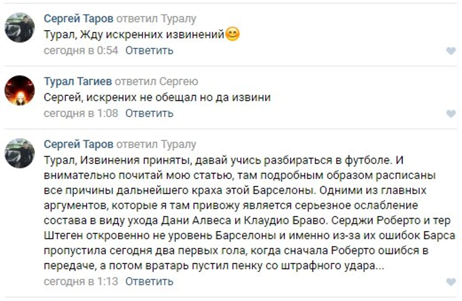Viewport: 462px width, 301px height.
Task: Reply to the 1:13 comment about Барселона
Action: click(x=149, y=281)
